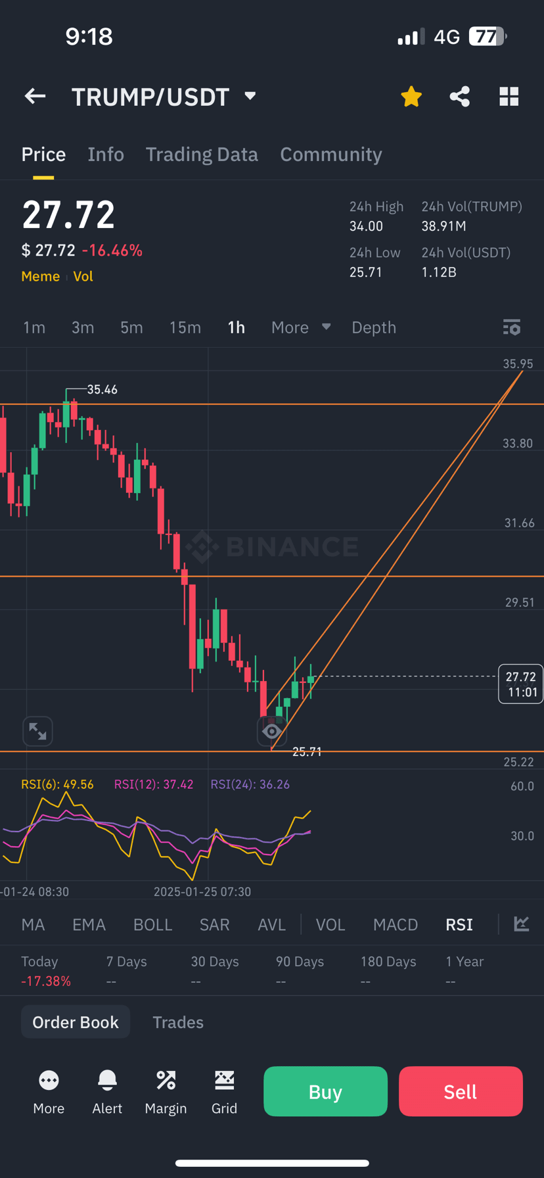Open chart settings icon beside Depth
Viewport: 544px width, 1178px height.
click(x=512, y=327)
